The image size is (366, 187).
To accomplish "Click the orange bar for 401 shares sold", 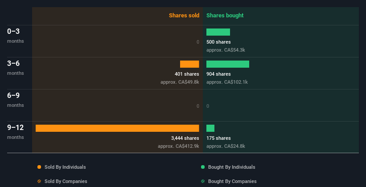I will click(189, 64).
